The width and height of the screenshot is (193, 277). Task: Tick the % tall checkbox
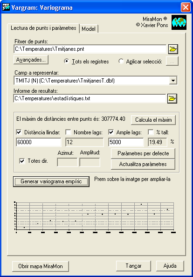pyautogui.click(x=151, y=132)
